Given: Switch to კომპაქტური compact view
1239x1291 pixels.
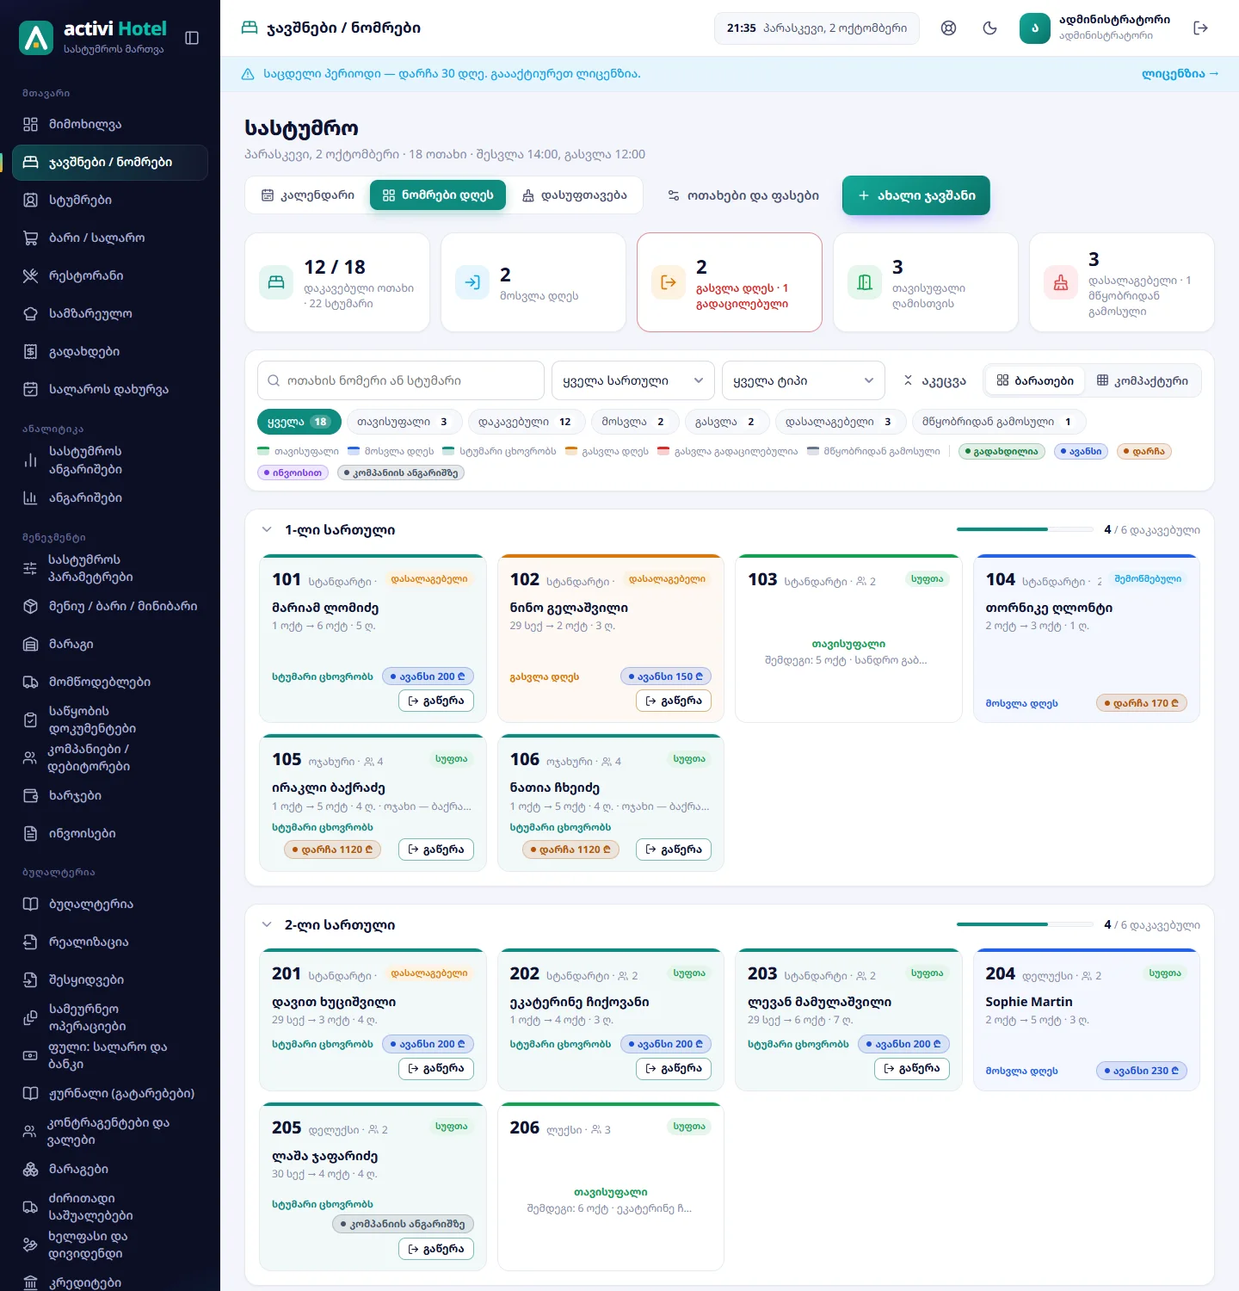Looking at the screenshot, I should point(1142,380).
